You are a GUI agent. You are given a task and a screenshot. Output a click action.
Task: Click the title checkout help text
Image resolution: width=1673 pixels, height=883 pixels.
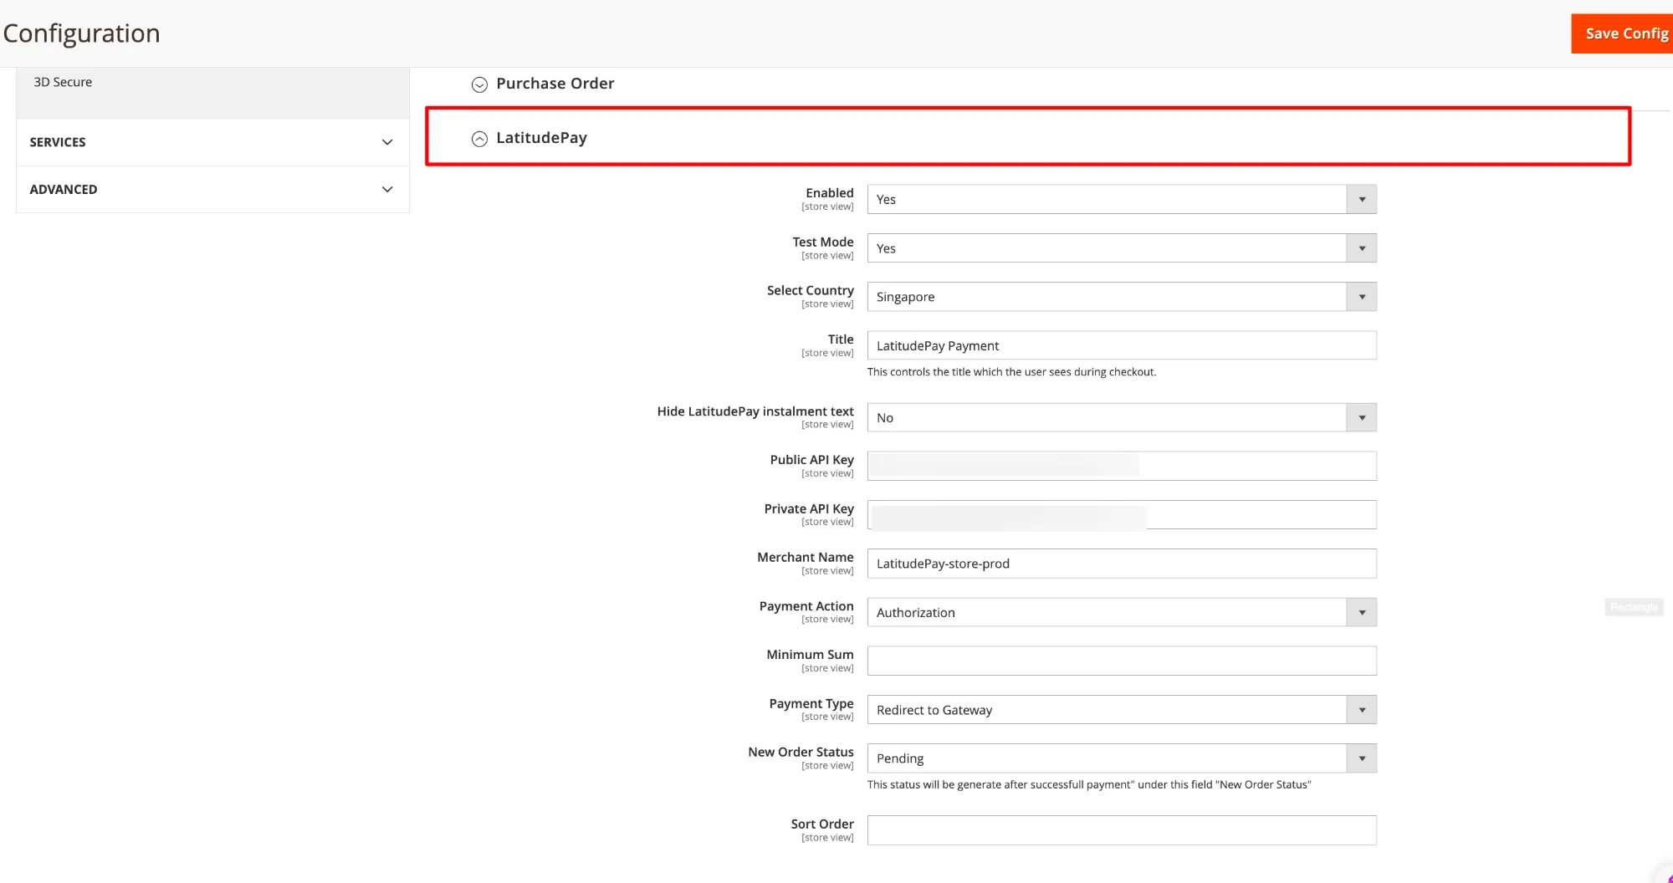[1011, 372]
